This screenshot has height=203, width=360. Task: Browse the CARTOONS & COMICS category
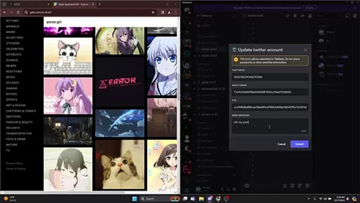click(21, 111)
